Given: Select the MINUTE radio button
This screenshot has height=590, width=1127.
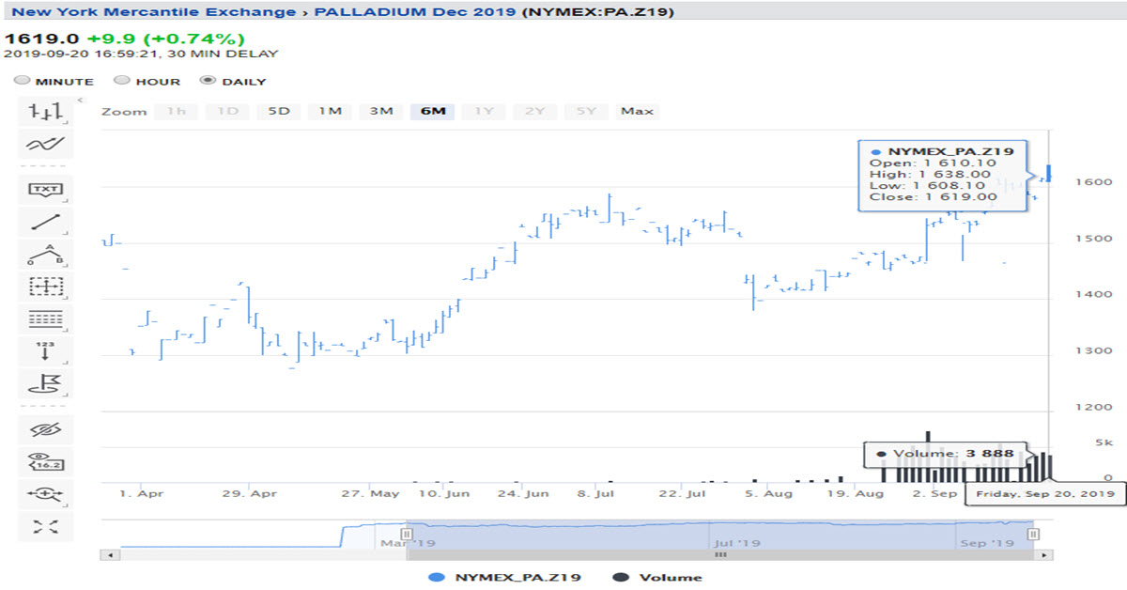Looking at the screenshot, I should pyautogui.click(x=22, y=81).
